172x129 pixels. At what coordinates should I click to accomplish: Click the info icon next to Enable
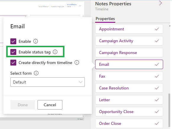pos(35,41)
